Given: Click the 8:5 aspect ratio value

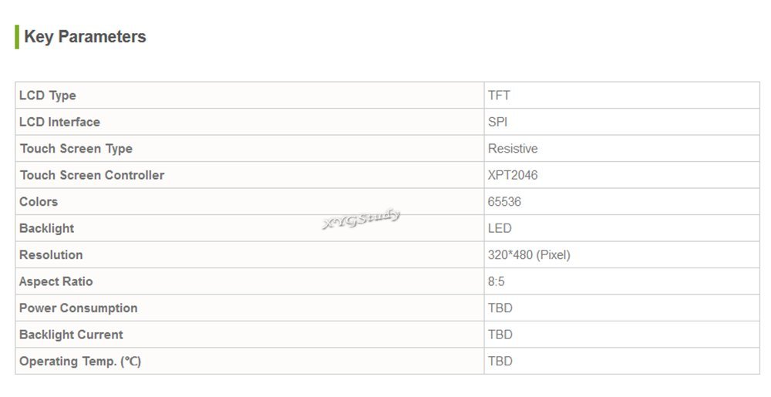Looking at the screenshot, I should click(496, 281).
